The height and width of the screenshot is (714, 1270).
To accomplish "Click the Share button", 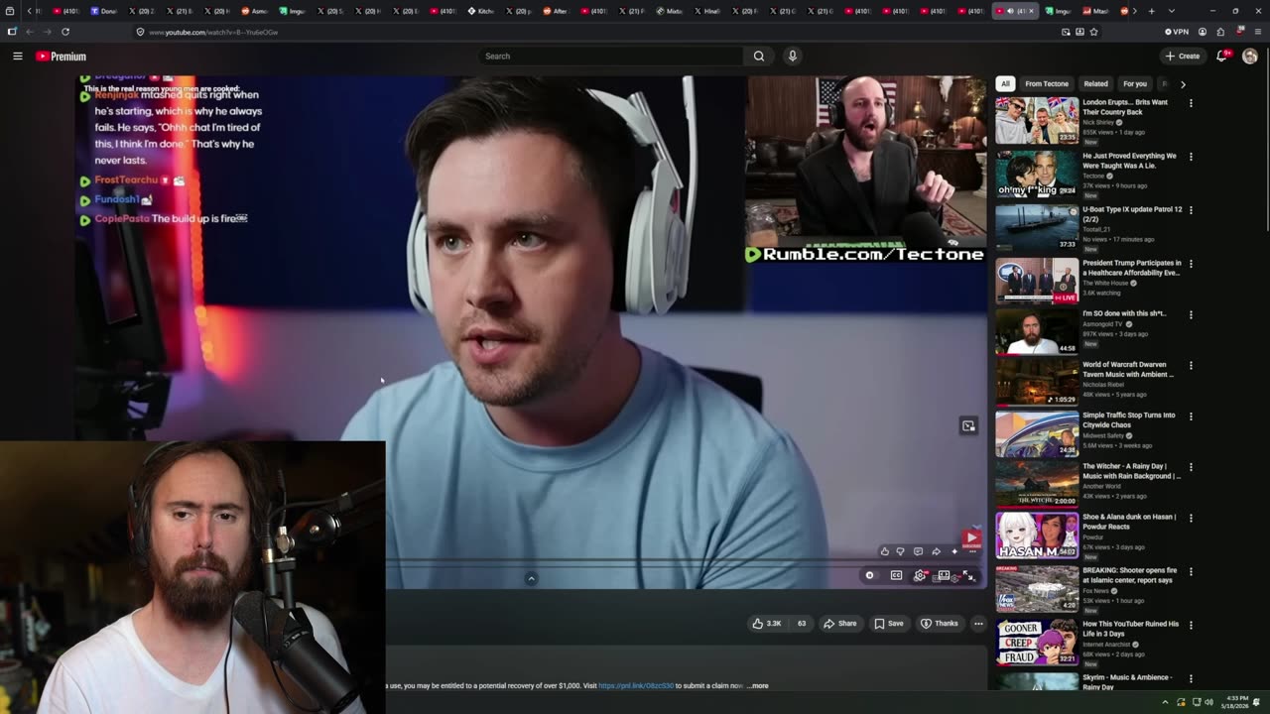I will [839, 623].
